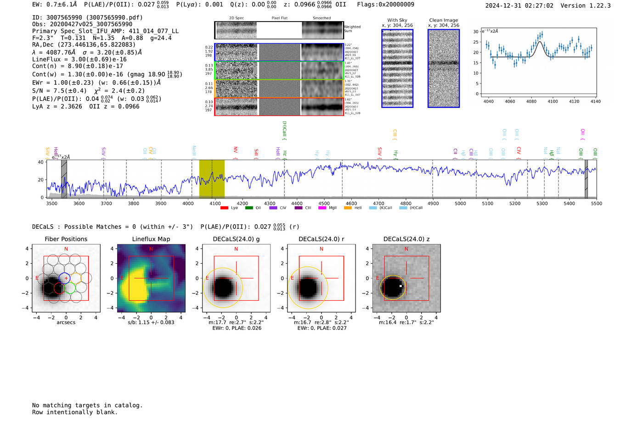Click the yellow aperture circle in DECaLS g
Image resolution: width=643 pixels, height=437 pixels.
point(222,288)
